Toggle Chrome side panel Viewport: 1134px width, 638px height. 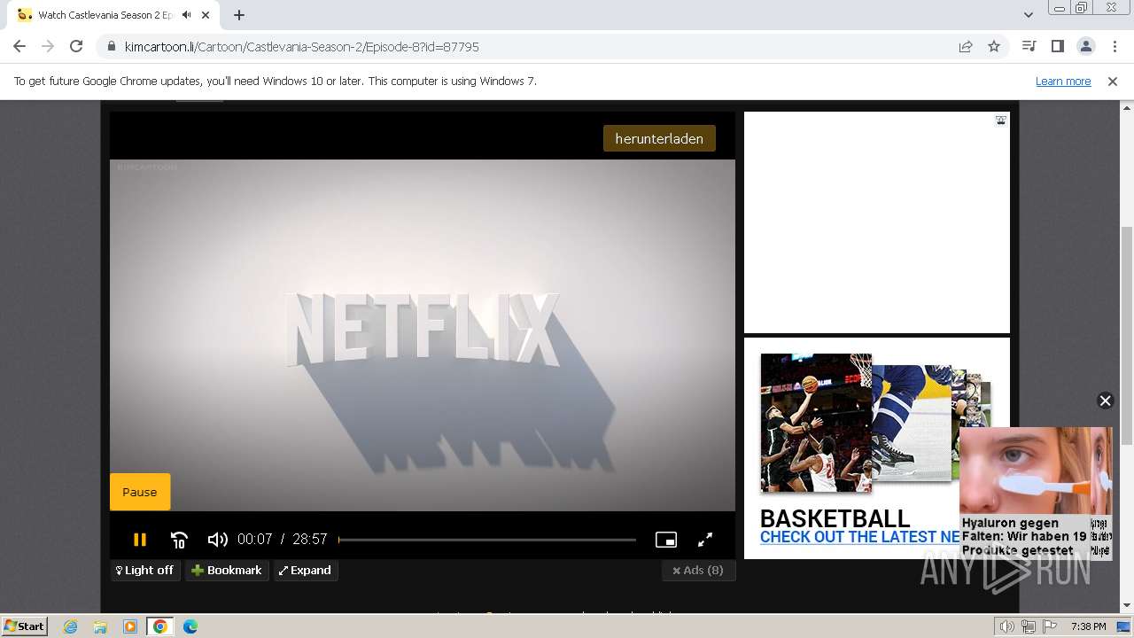click(x=1057, y=46)
